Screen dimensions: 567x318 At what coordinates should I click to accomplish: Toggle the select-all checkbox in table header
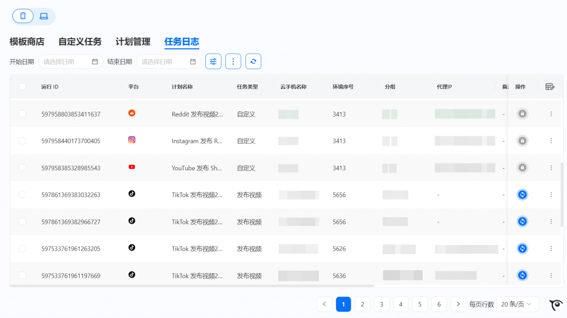click(x=22, y=87)
